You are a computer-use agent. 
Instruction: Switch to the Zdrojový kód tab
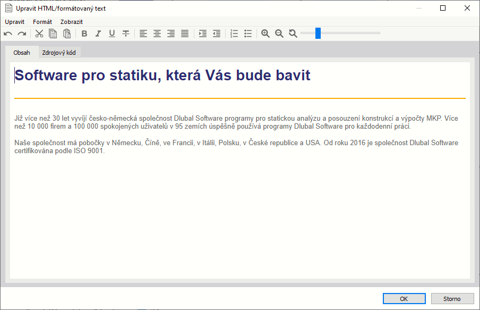pos(58,52)
